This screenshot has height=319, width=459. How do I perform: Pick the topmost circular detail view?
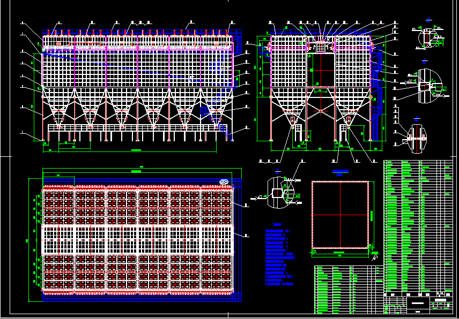(x=428, y=38)
